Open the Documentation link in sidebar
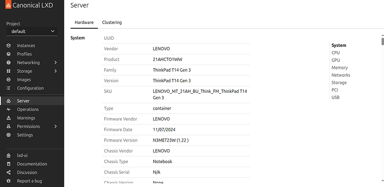This screenshot has width=384, height=187. pyautogui.click(x=32, y=164)
